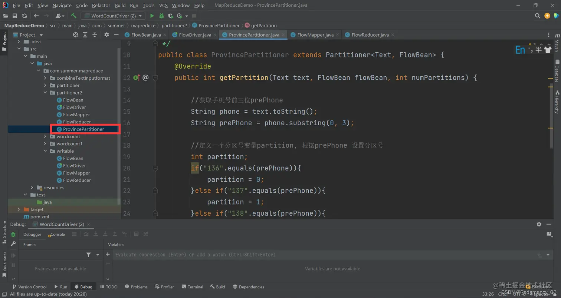The width and height of the screenshot is (561, 298).
Task: Toggle the TODO tool window button
Action: tap(109, 287)
